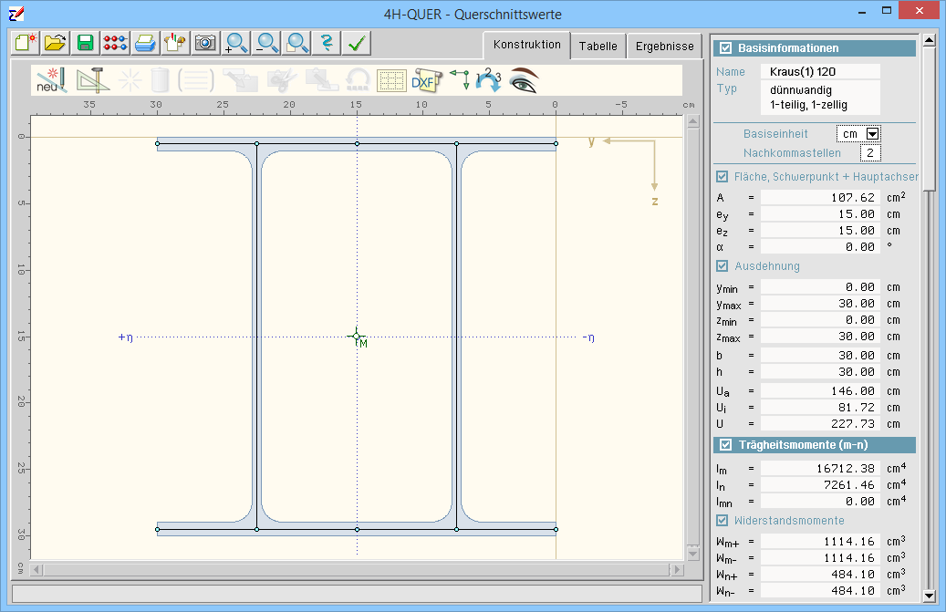Click the printer icon
This screenshot has width=946, height=612.
pos(145,43)
